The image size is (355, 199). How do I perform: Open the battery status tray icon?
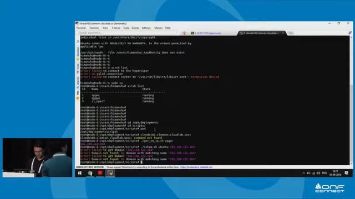[308, 173]
